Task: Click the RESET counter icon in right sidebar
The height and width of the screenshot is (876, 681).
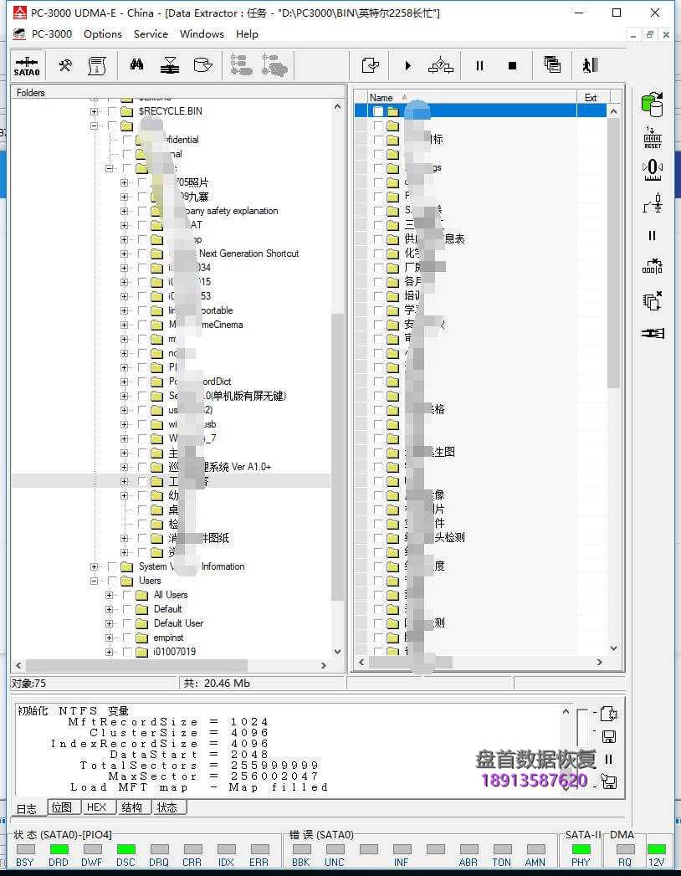Action: 653,136
